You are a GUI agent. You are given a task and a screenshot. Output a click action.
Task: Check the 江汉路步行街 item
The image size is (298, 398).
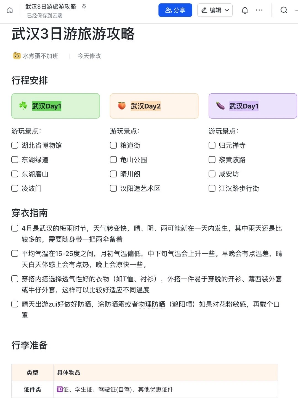coord(212,188)
